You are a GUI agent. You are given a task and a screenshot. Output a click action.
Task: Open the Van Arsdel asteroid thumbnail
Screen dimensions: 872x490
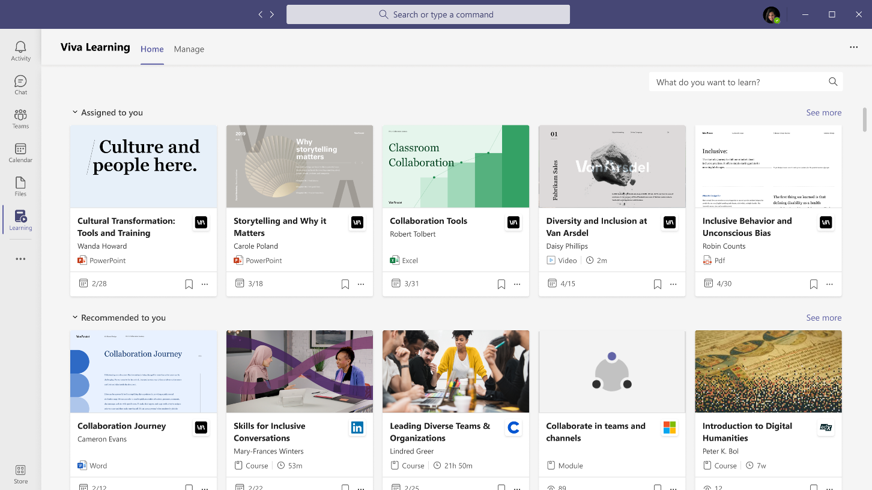point(612,166)
